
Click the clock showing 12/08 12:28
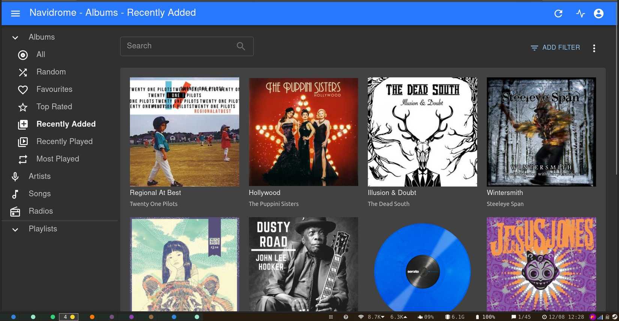point(563,317)
